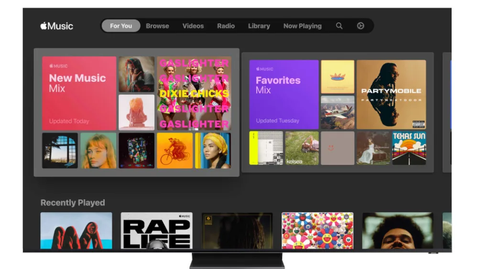478x269 pixels.
Task: Click the Recently Played heading
Action: (x=73, y=203)
